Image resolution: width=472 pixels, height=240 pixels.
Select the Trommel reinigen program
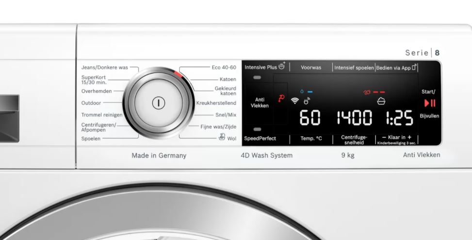[x=102, y=115]
